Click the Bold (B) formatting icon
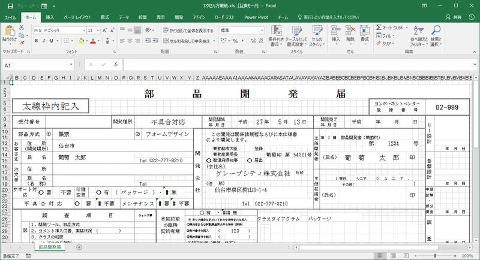The width and height of the screenshot is (480, 260). click(35, 41)
